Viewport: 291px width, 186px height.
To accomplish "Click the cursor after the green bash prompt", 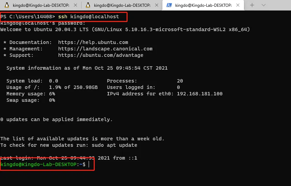I will coord(89,164).
